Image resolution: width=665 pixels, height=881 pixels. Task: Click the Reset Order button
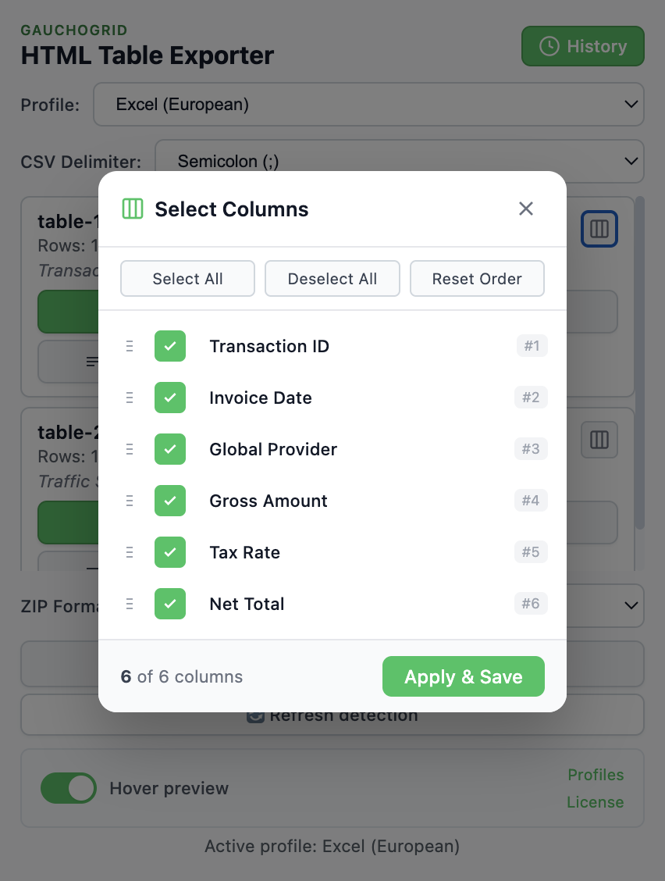pos(477,278)
